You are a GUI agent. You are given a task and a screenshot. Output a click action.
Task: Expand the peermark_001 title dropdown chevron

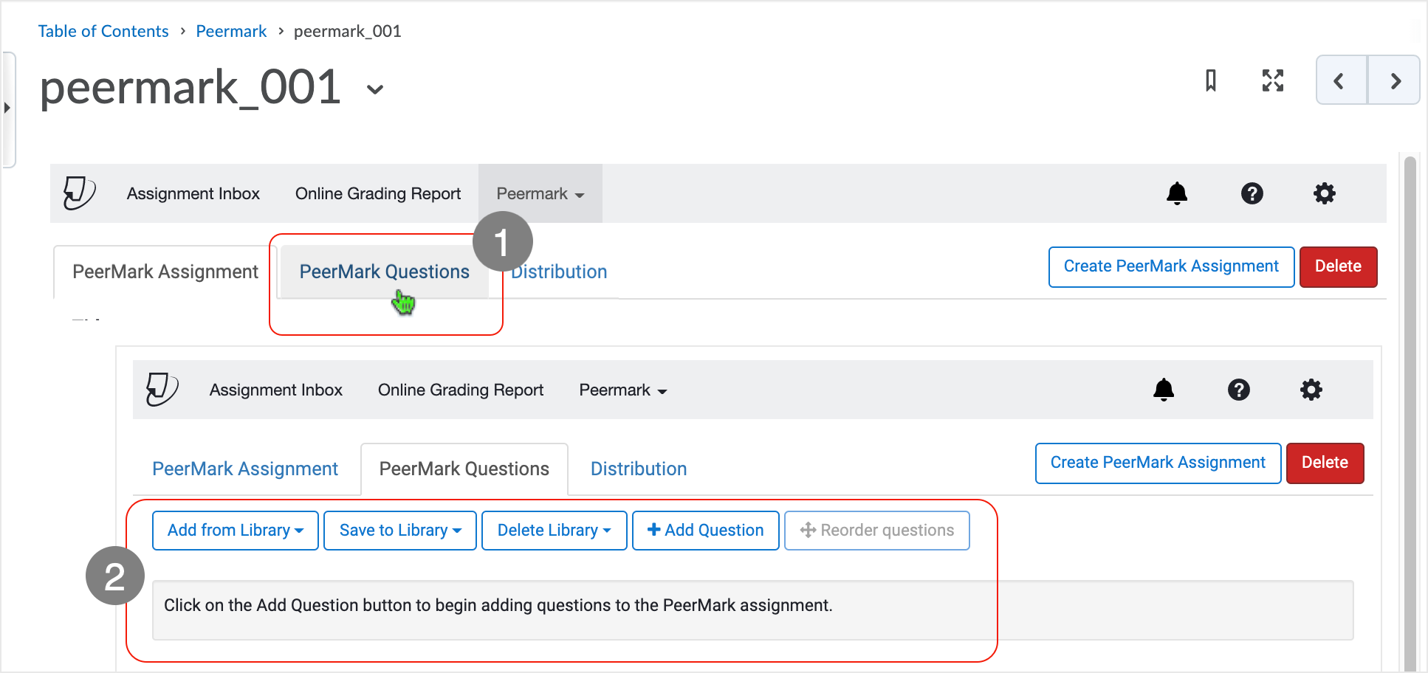375,90
